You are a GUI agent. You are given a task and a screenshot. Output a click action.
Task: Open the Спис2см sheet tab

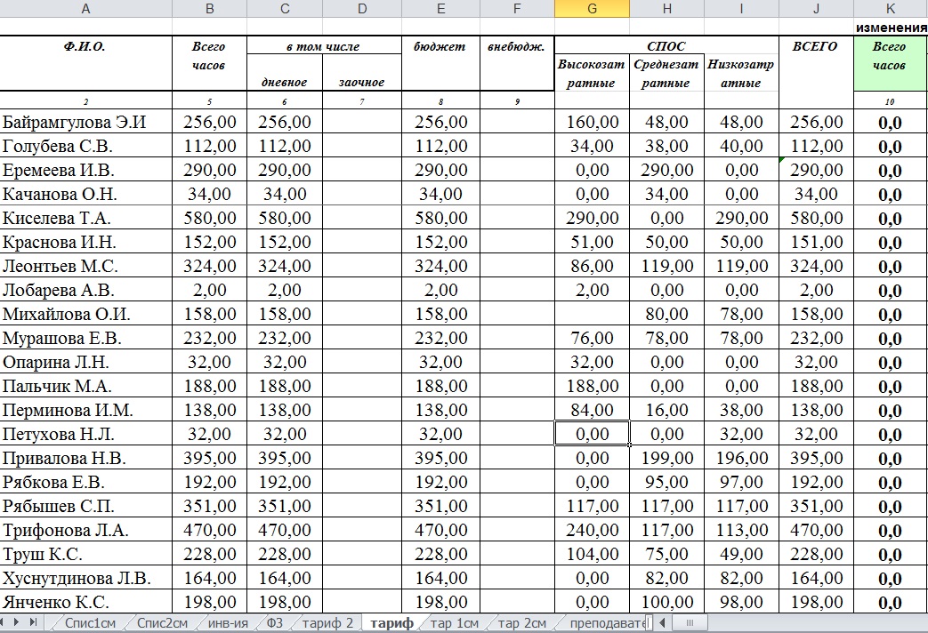pos(162,623)
